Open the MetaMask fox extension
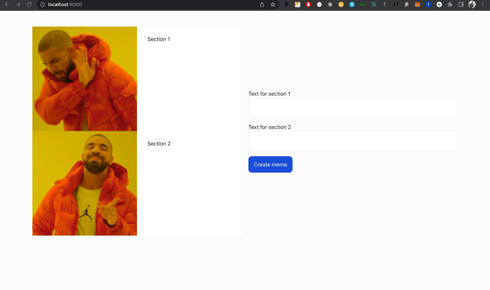The image size is (490, 290). click(x=417, y=5)
